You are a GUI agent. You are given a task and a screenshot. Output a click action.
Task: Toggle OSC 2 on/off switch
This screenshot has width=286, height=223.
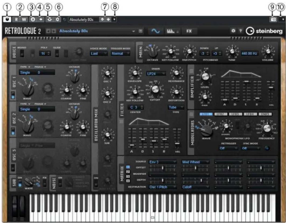(13, 131)
